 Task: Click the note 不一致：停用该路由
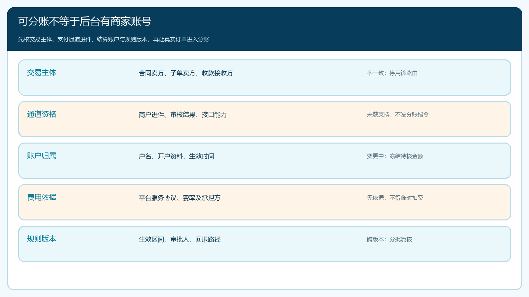pyautogui.click(x=392, y=73)
